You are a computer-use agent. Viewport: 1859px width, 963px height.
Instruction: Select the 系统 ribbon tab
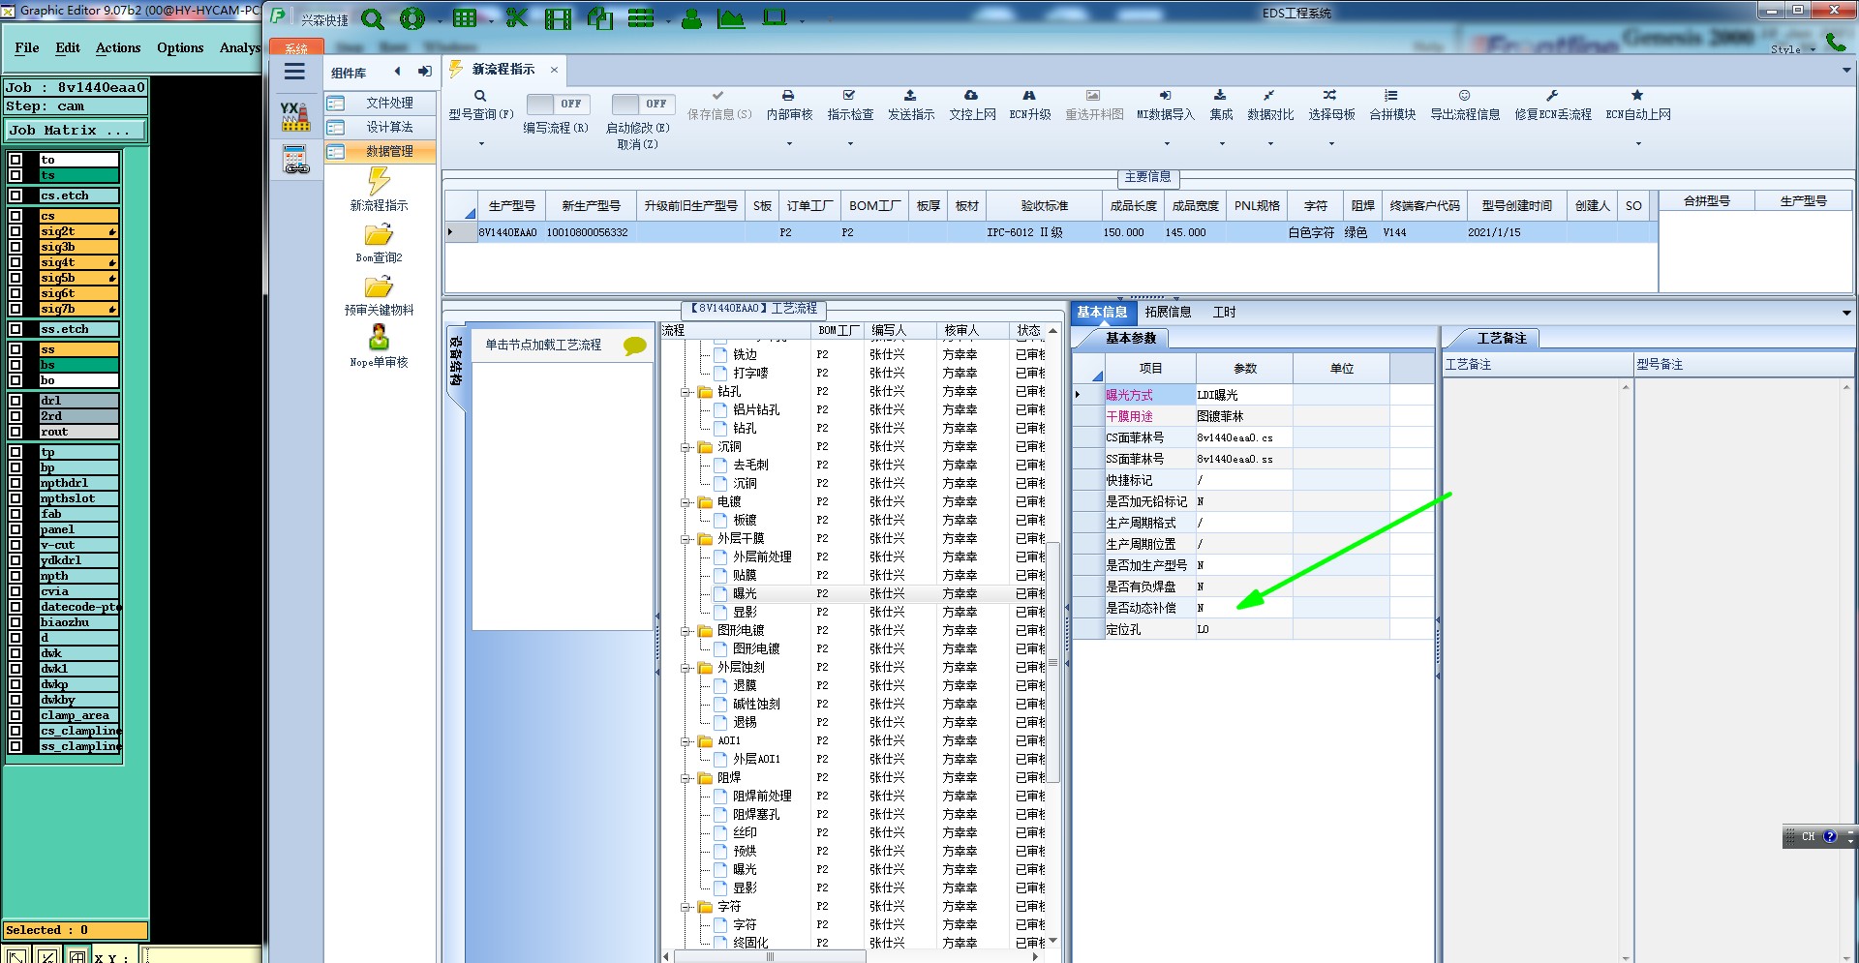[296, 47]
